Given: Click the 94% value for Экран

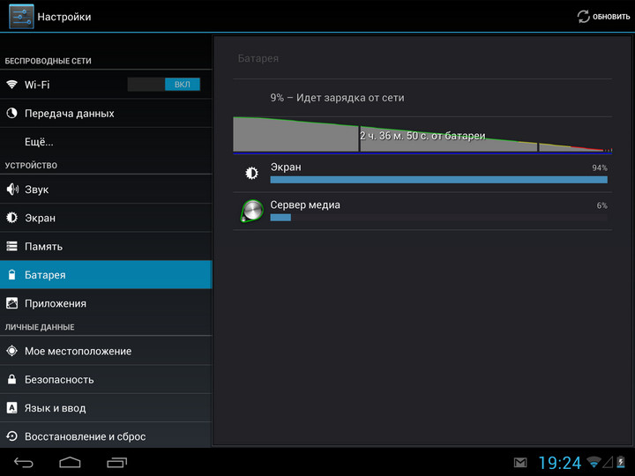Looking at the screenshot, I should (600, 167).
